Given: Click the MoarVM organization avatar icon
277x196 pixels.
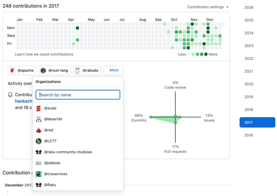Looking at the screenshot, I should point(39,119).
